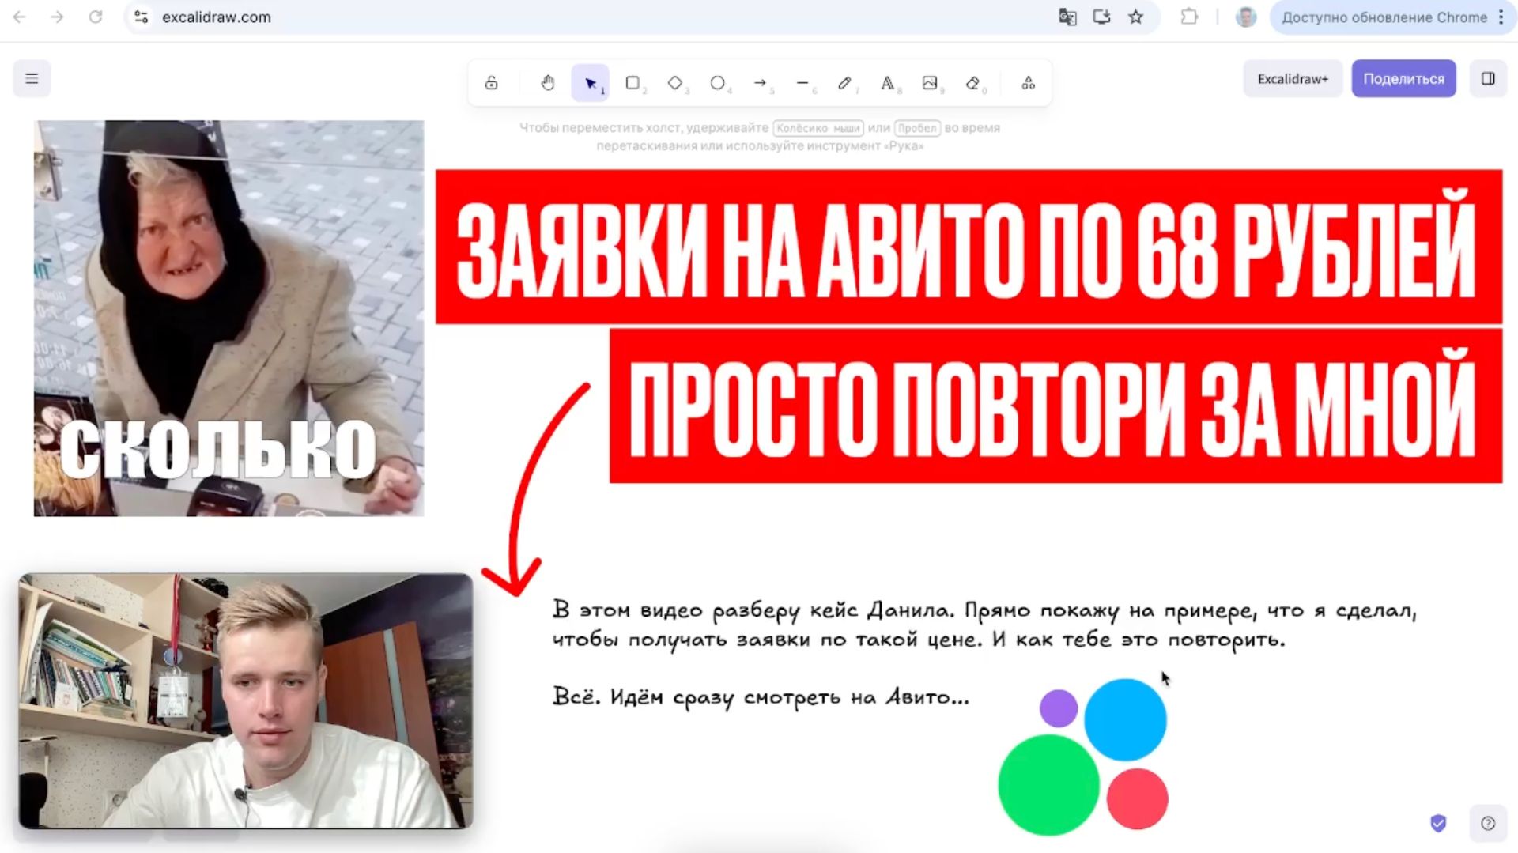This screenshot has height=853, width=1518.
Task: Open the Chrome profile avatar
Action: pos(1246,17)
